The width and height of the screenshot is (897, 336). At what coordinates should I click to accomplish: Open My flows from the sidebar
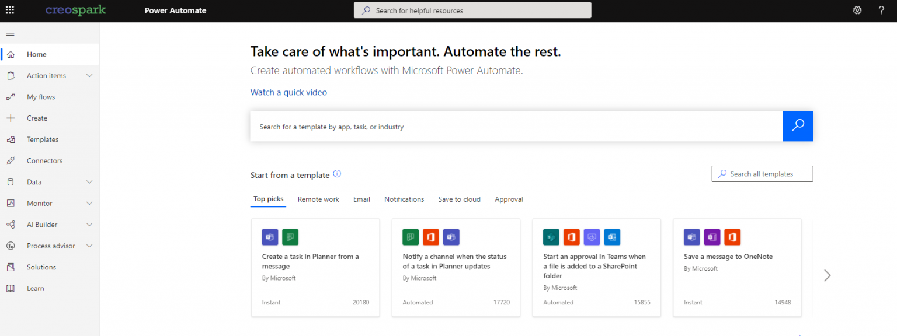point(41,96)
